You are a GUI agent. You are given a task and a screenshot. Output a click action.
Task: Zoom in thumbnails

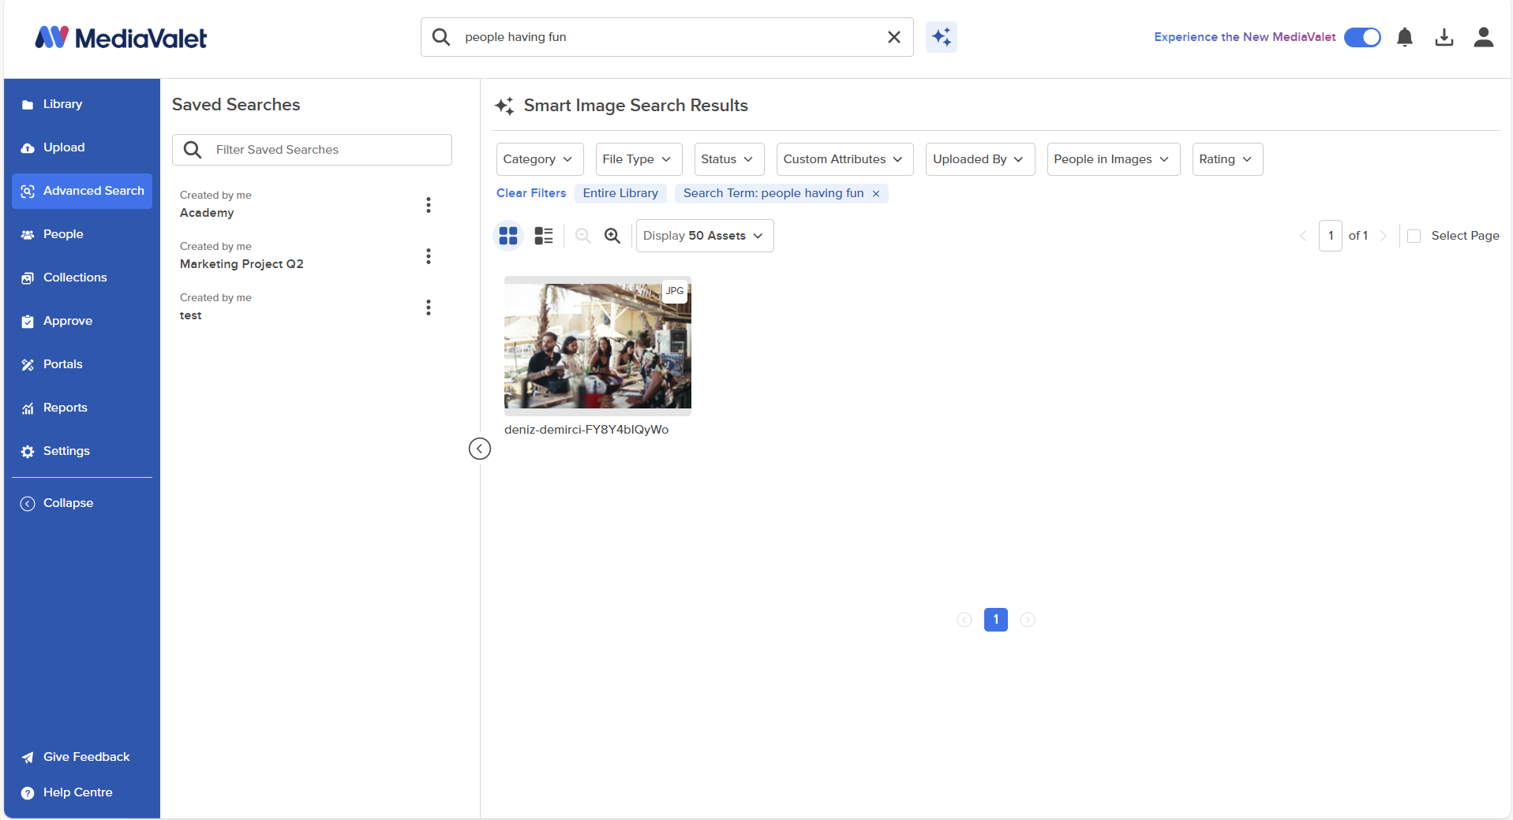612,236
